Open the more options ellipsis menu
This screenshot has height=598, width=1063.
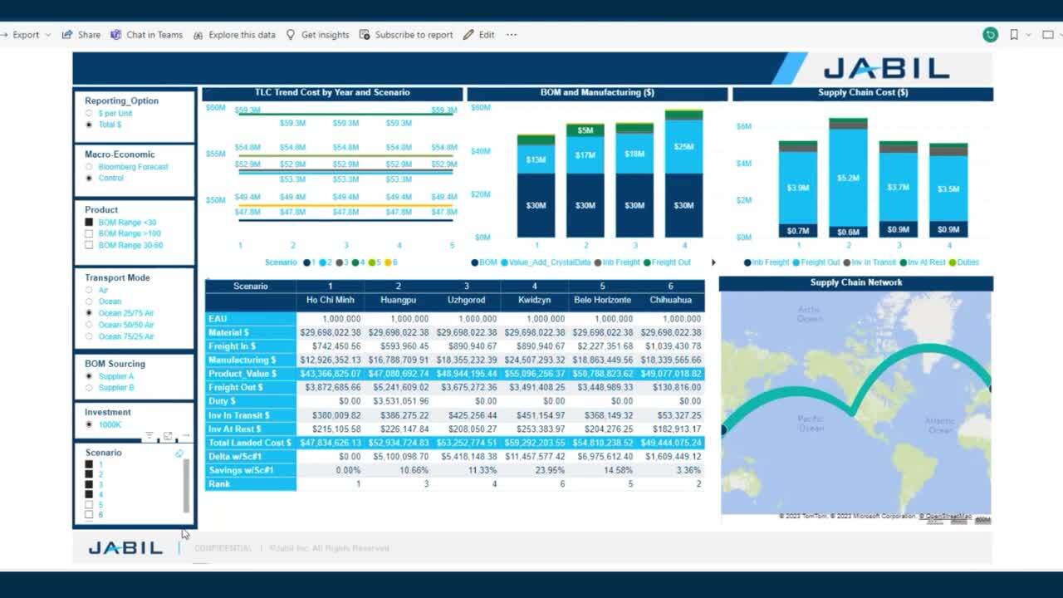point(512,35)
